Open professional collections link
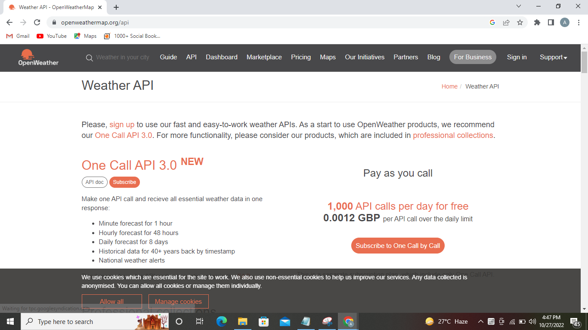The image size is (588, 330). pyautogui.click(x=453, y=135)
